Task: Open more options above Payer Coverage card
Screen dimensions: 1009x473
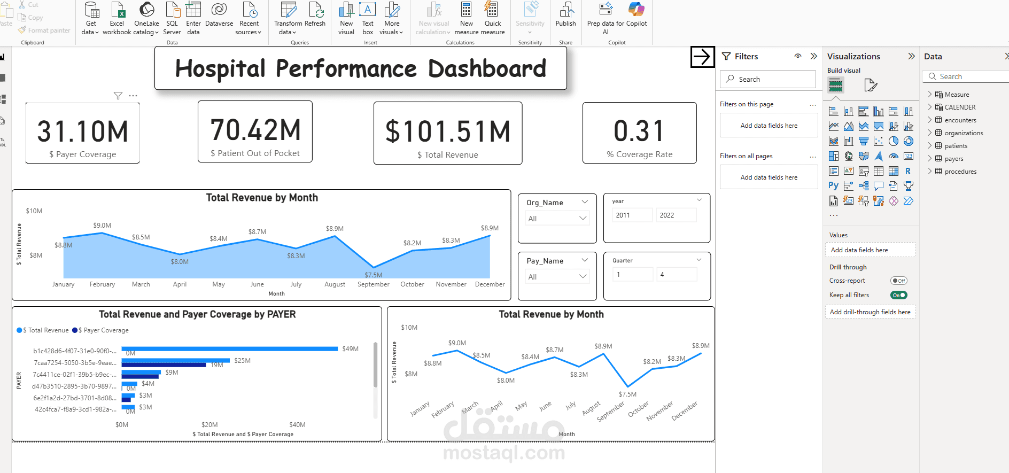Action: (x=133, y=96)
